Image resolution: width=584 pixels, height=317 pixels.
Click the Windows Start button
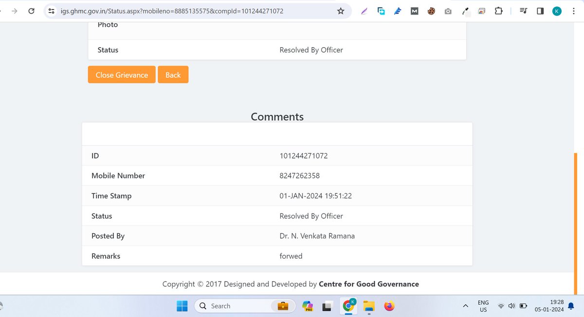(182, 306)
